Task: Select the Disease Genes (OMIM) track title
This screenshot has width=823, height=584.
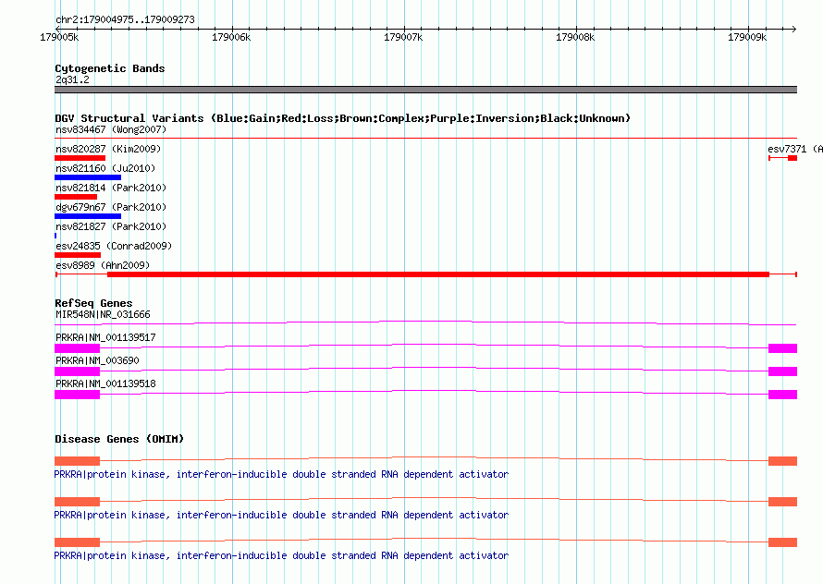Action: point(119,439)
